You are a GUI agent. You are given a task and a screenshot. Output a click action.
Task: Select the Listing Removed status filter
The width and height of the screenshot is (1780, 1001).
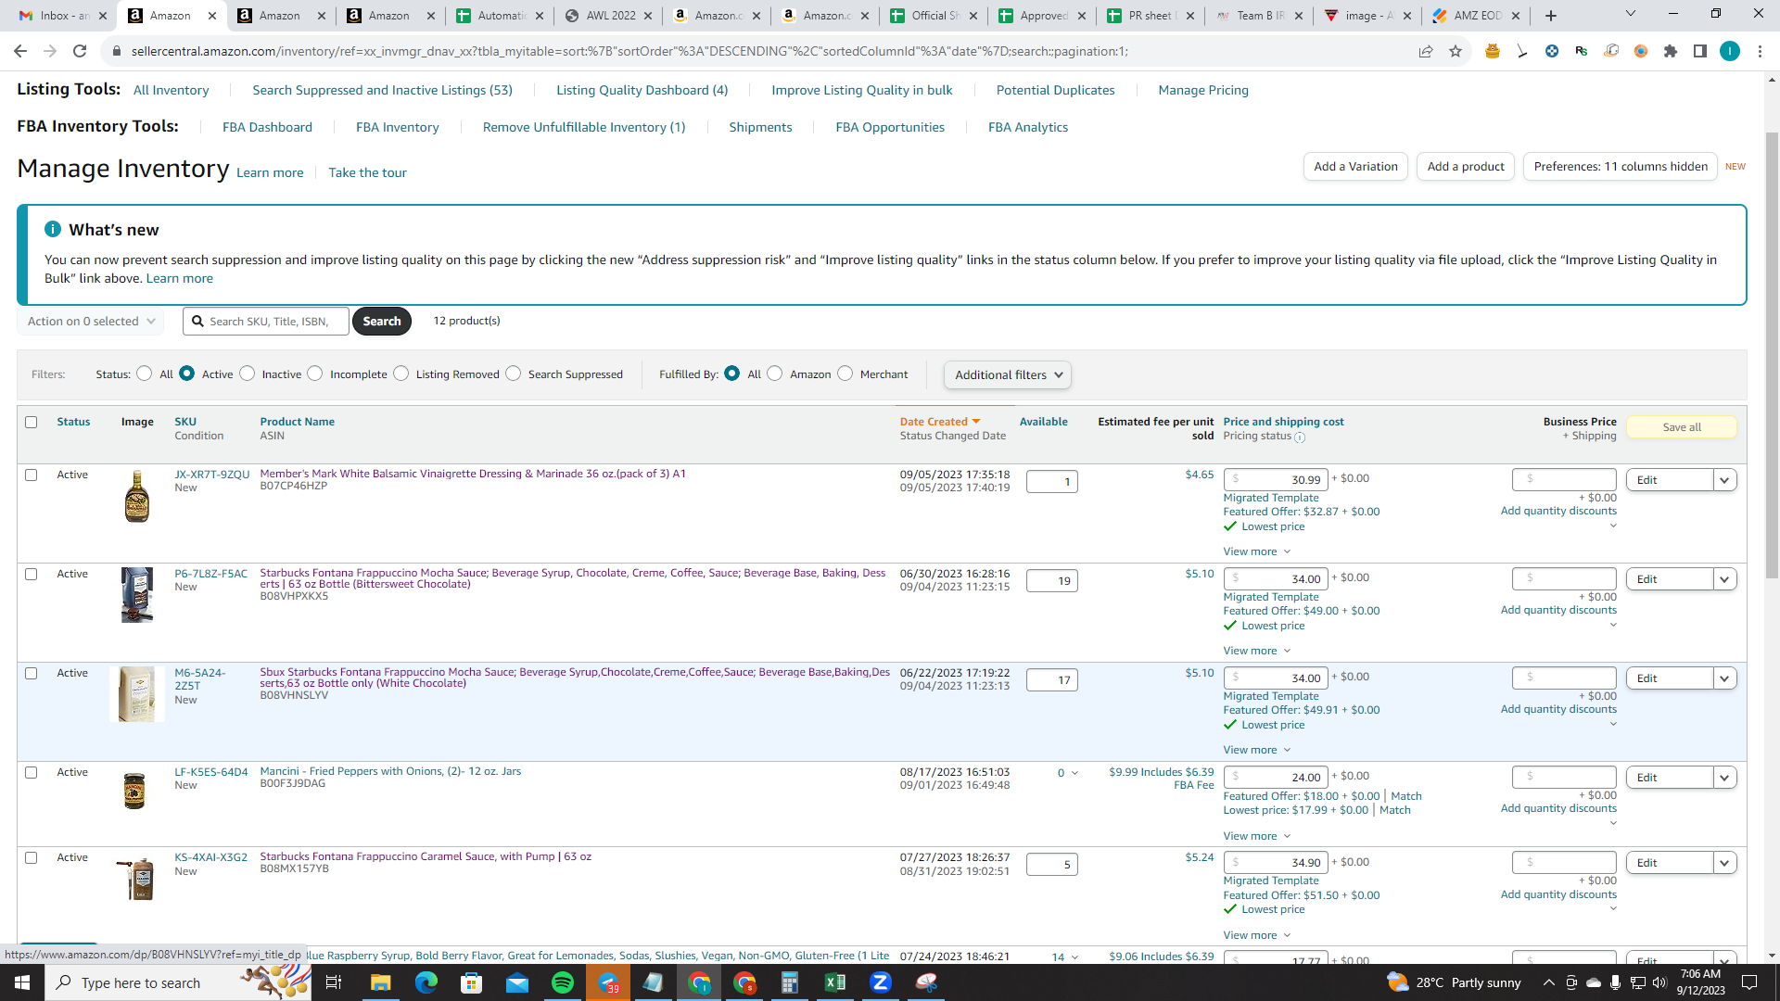401,374
